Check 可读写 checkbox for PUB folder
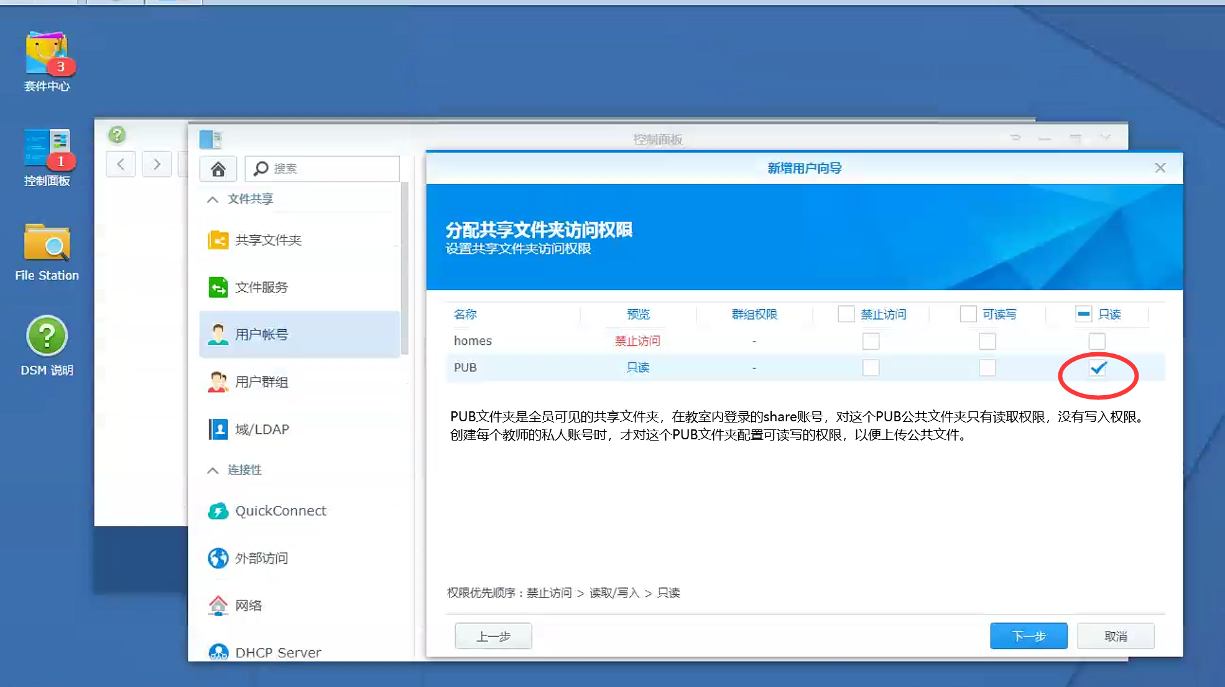Image resolution: width=1225 pixels, height=687 pixels. pyautogui.click(x=987, y=368)
